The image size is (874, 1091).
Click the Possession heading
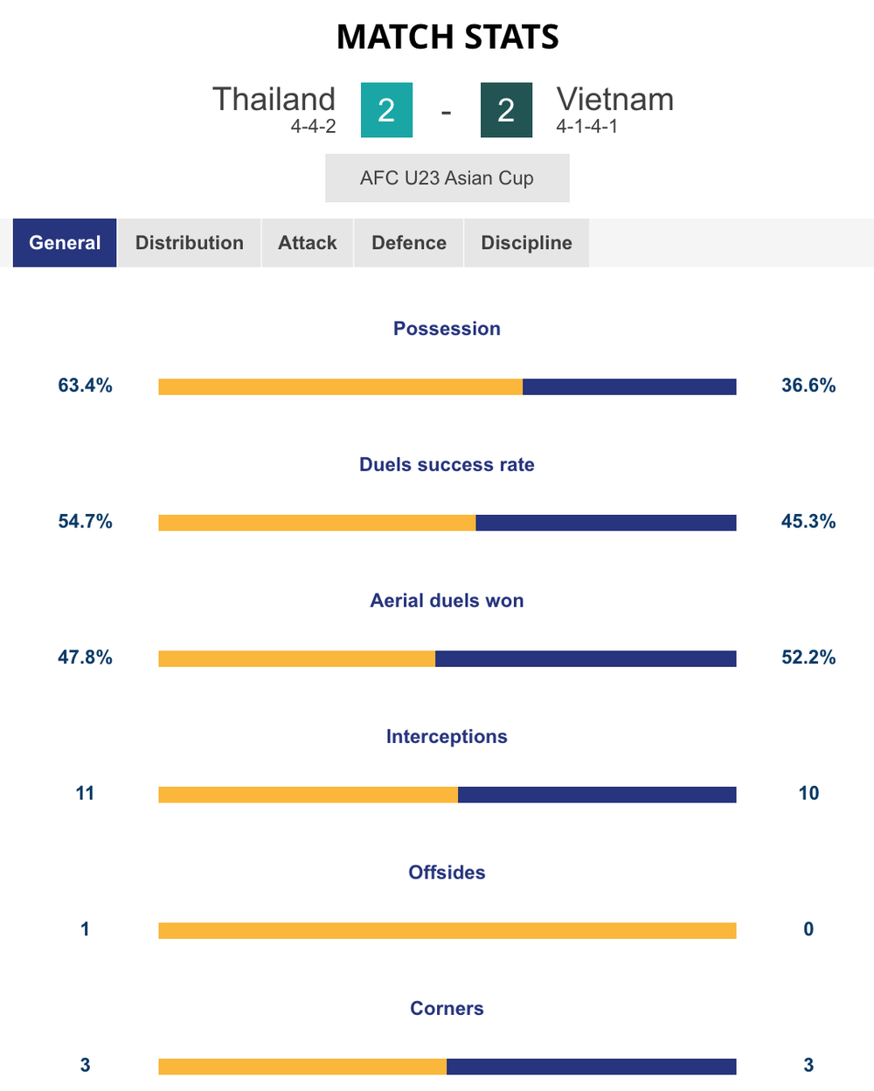click(x=447, y=329)
